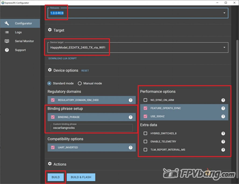Click the gear icon next to Device options
This screenshot has width=239, height=184.
50,70
